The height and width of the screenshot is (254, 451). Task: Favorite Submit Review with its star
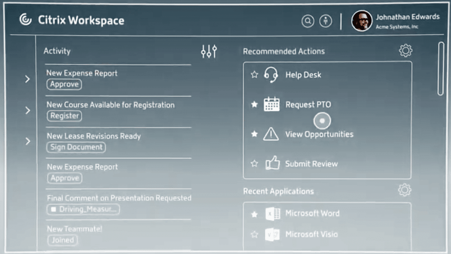[254, 163]
